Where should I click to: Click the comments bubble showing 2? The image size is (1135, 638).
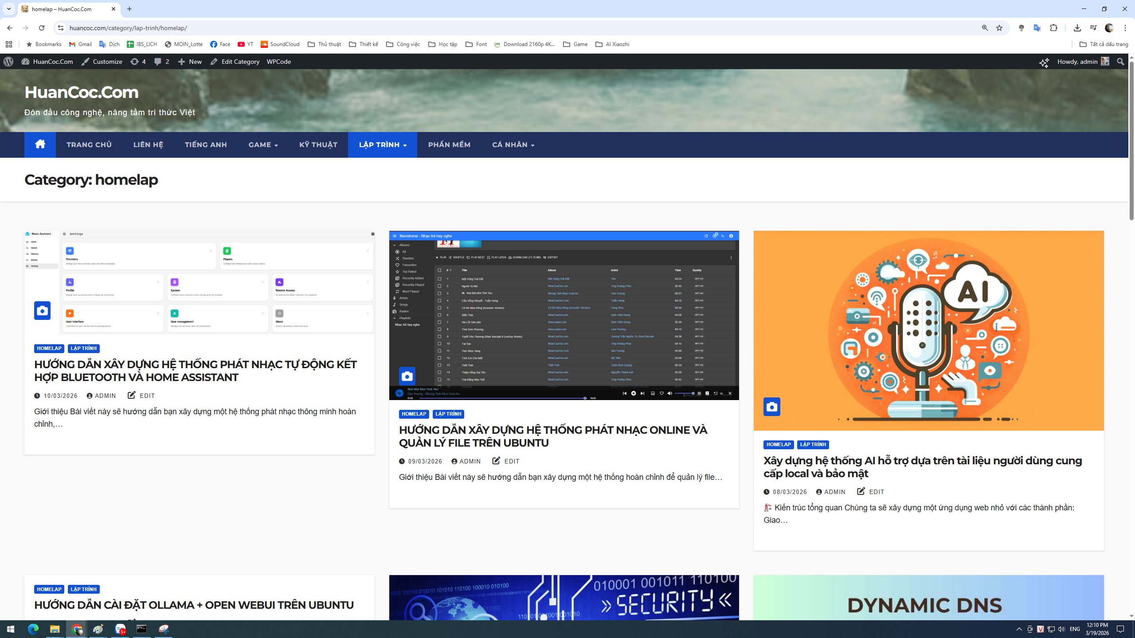(161, 62)
